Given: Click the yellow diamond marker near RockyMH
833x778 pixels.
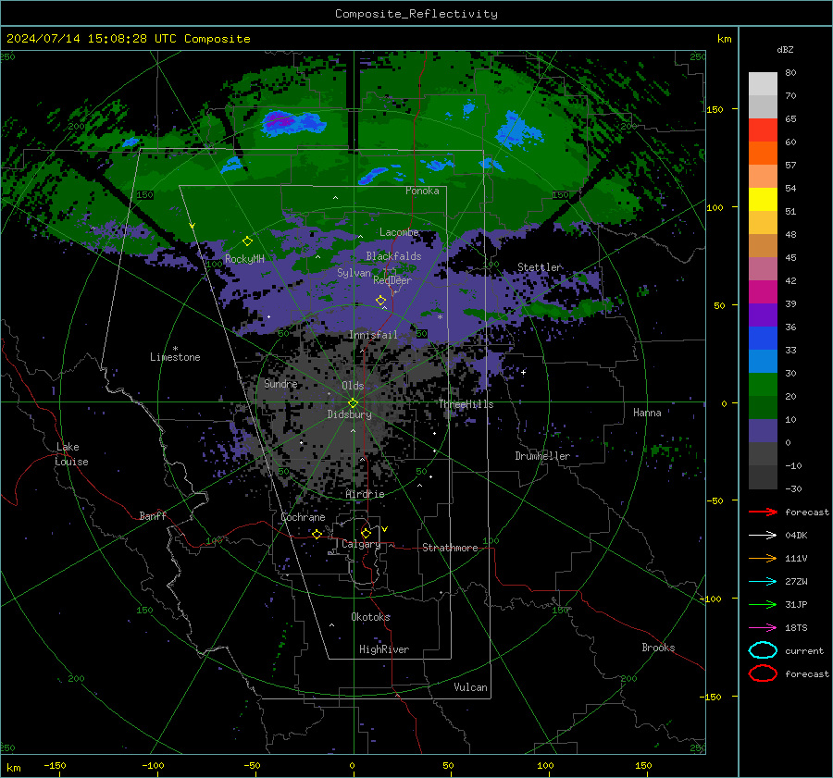Looking at the screenshot, I should (x=247, y=241).
